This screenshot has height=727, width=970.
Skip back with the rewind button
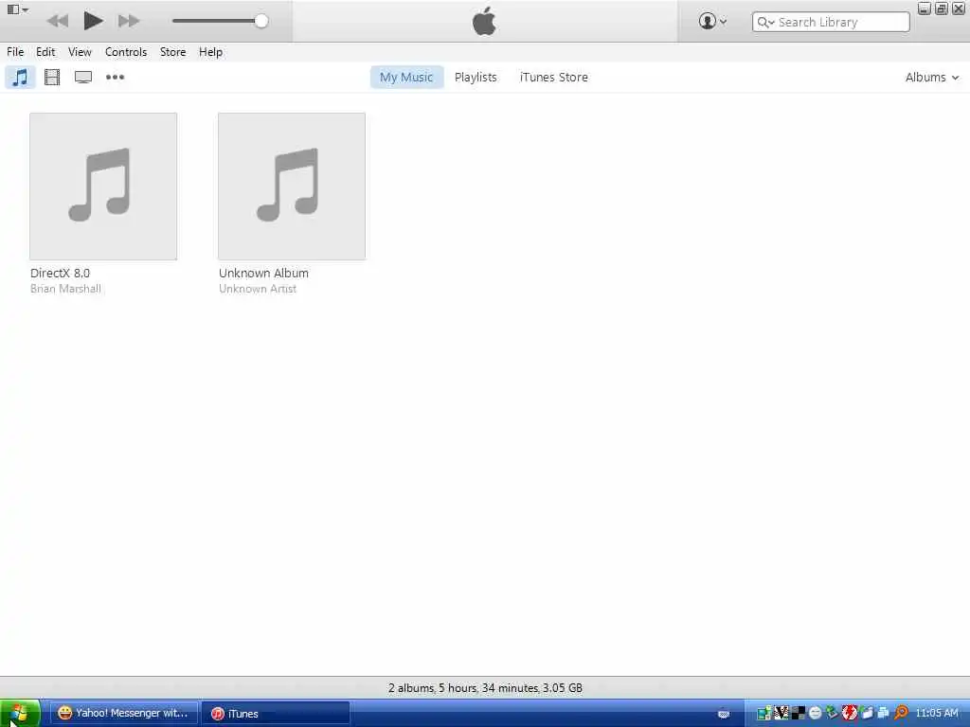click(58, 21)
